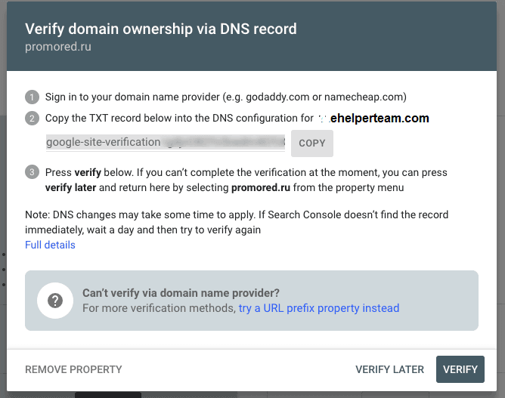The width and height of the screenshot is (505, 398).
Task: Click the 'Can't verify via domain name provider?' heading
Action: (x=181, y=293)
